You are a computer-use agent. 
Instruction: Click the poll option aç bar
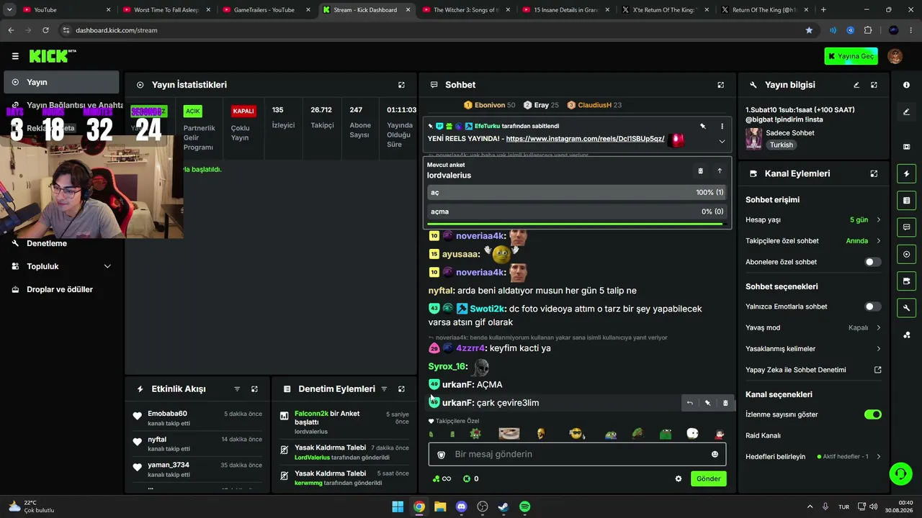pos(576,193)
